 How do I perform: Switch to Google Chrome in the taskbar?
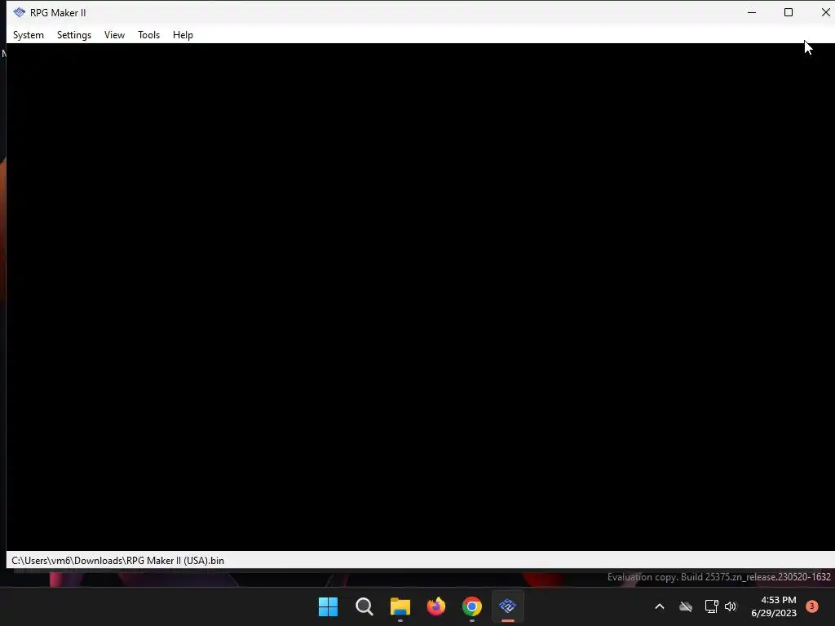(x=472, y=606)
